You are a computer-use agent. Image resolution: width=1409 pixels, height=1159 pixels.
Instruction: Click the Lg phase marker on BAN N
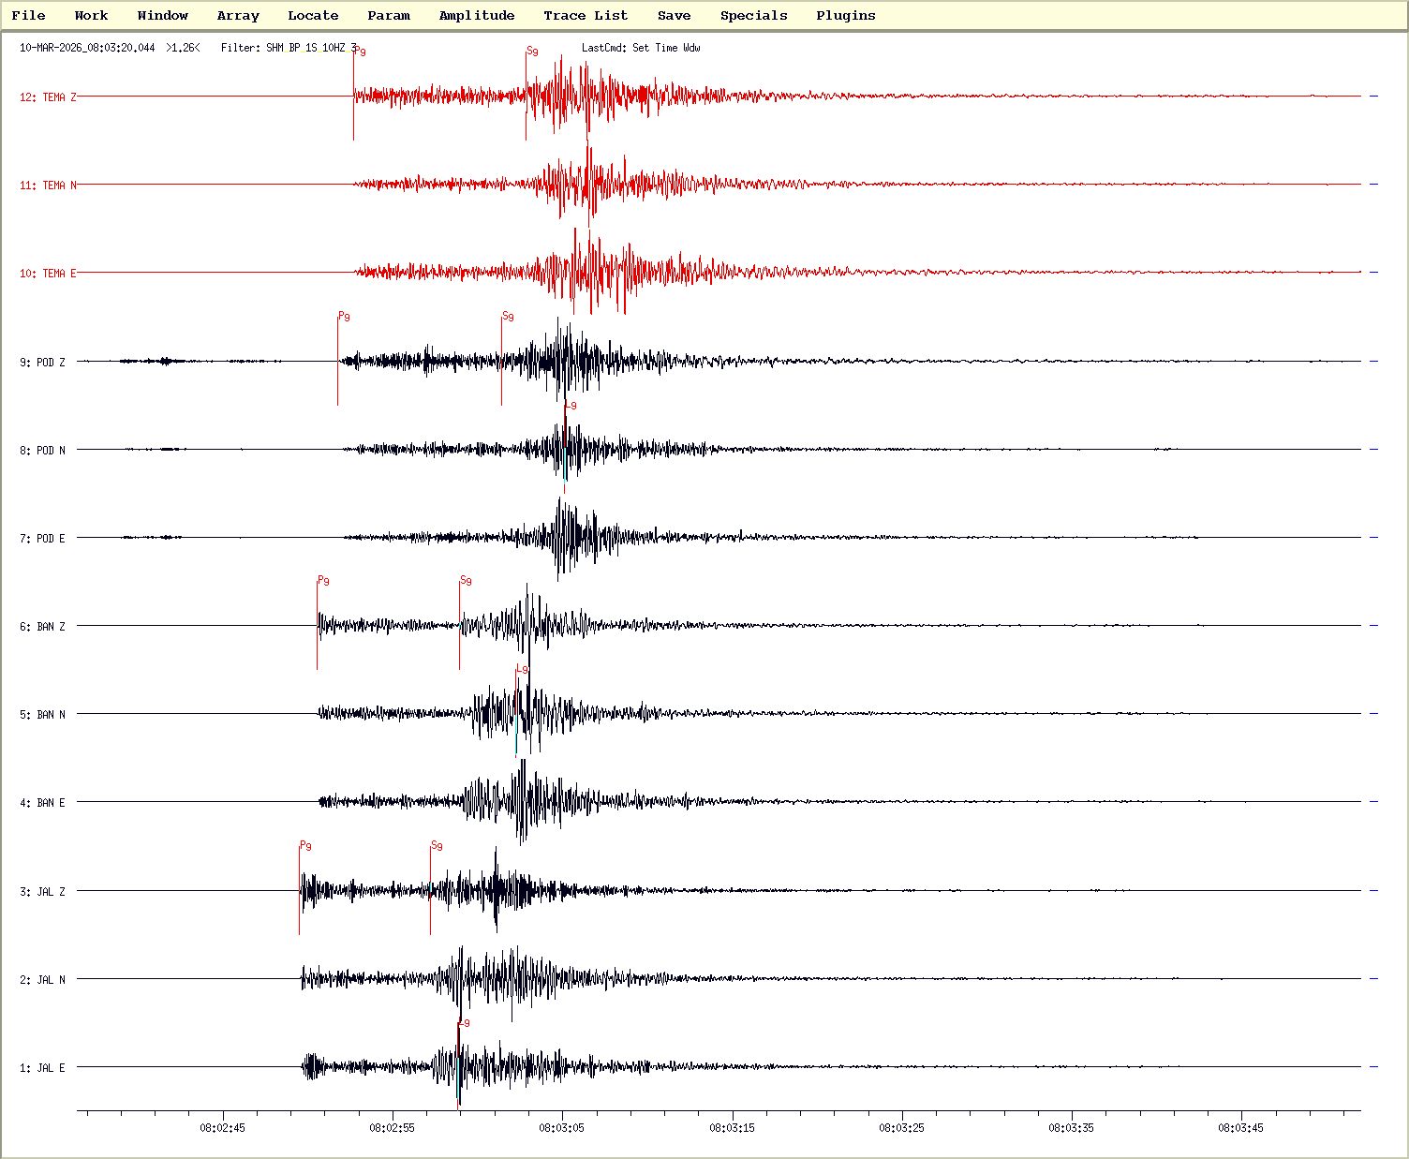click(517, 712)
